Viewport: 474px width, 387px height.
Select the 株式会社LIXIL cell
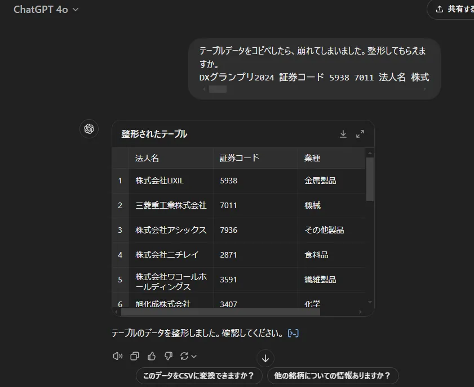[171, 181]
